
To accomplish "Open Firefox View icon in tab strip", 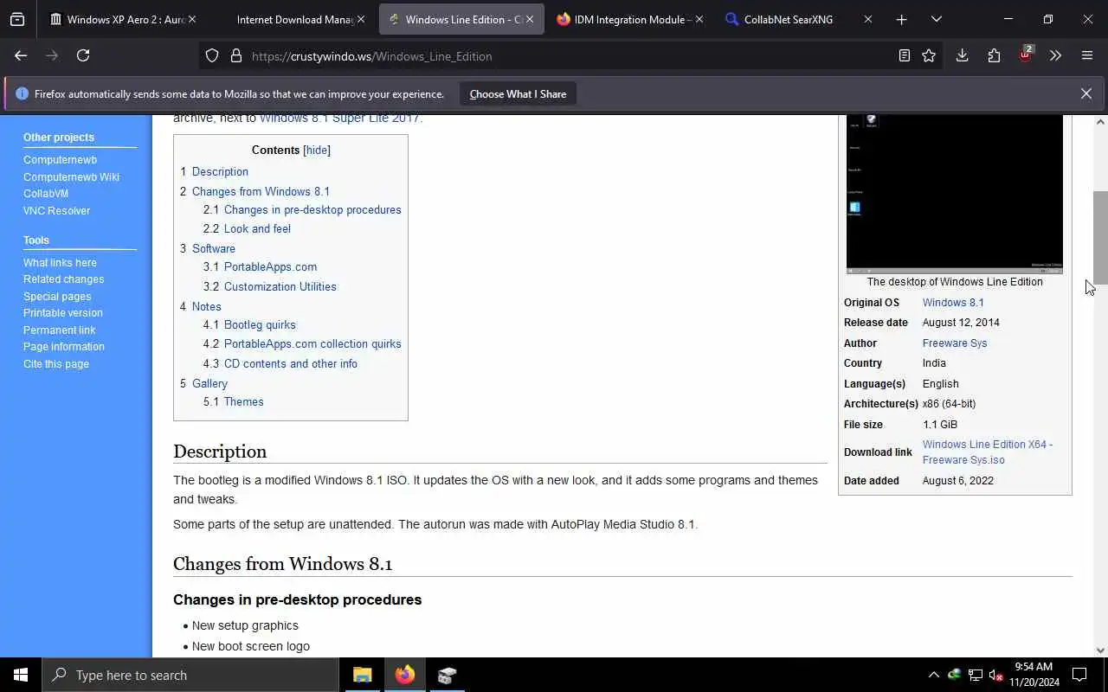I will [x=17, y=19].
